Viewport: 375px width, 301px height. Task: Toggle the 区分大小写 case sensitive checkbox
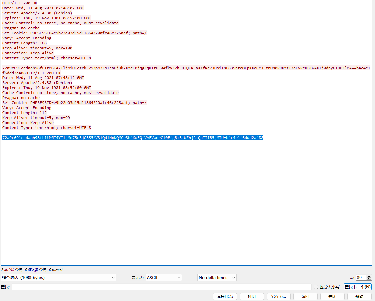(316, 287)
